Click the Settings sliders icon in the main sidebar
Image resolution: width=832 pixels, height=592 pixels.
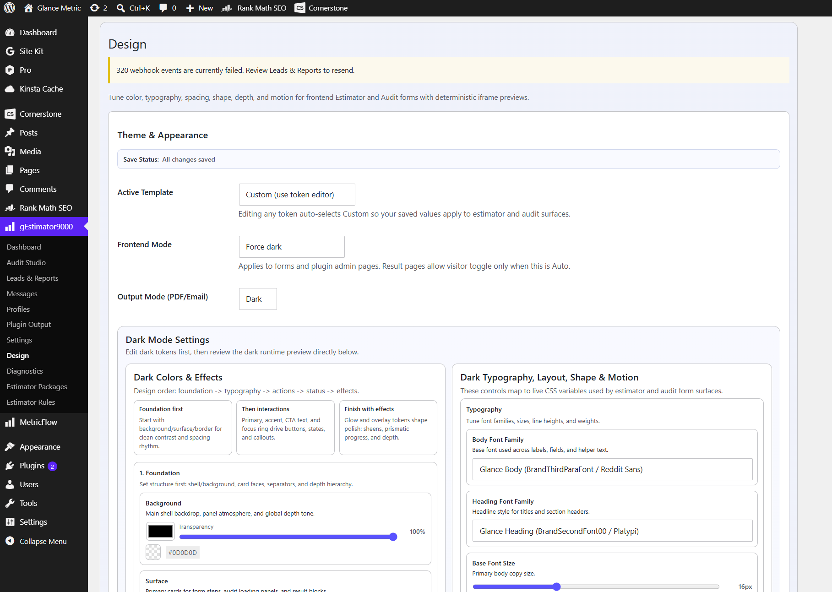tap(10, 522)
